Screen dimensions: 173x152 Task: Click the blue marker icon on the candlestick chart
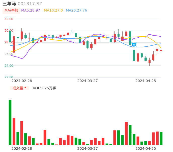pyautogui.click(x=134, y=44)
